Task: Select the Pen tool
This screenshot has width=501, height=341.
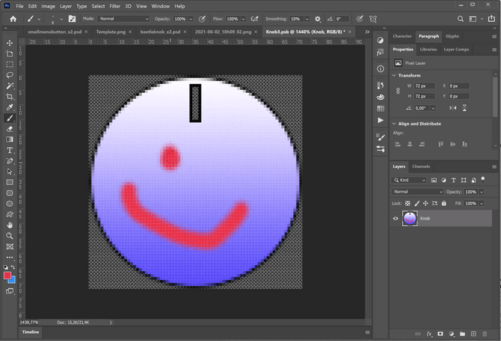Action: pyautogui.click(x=10, y=161)
